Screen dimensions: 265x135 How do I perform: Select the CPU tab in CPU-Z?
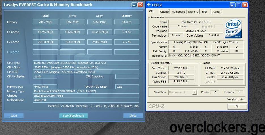152,11
